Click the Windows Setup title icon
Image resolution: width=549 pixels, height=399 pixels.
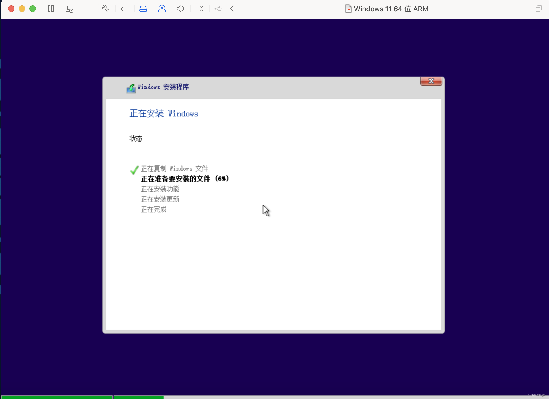coord(131,88)
